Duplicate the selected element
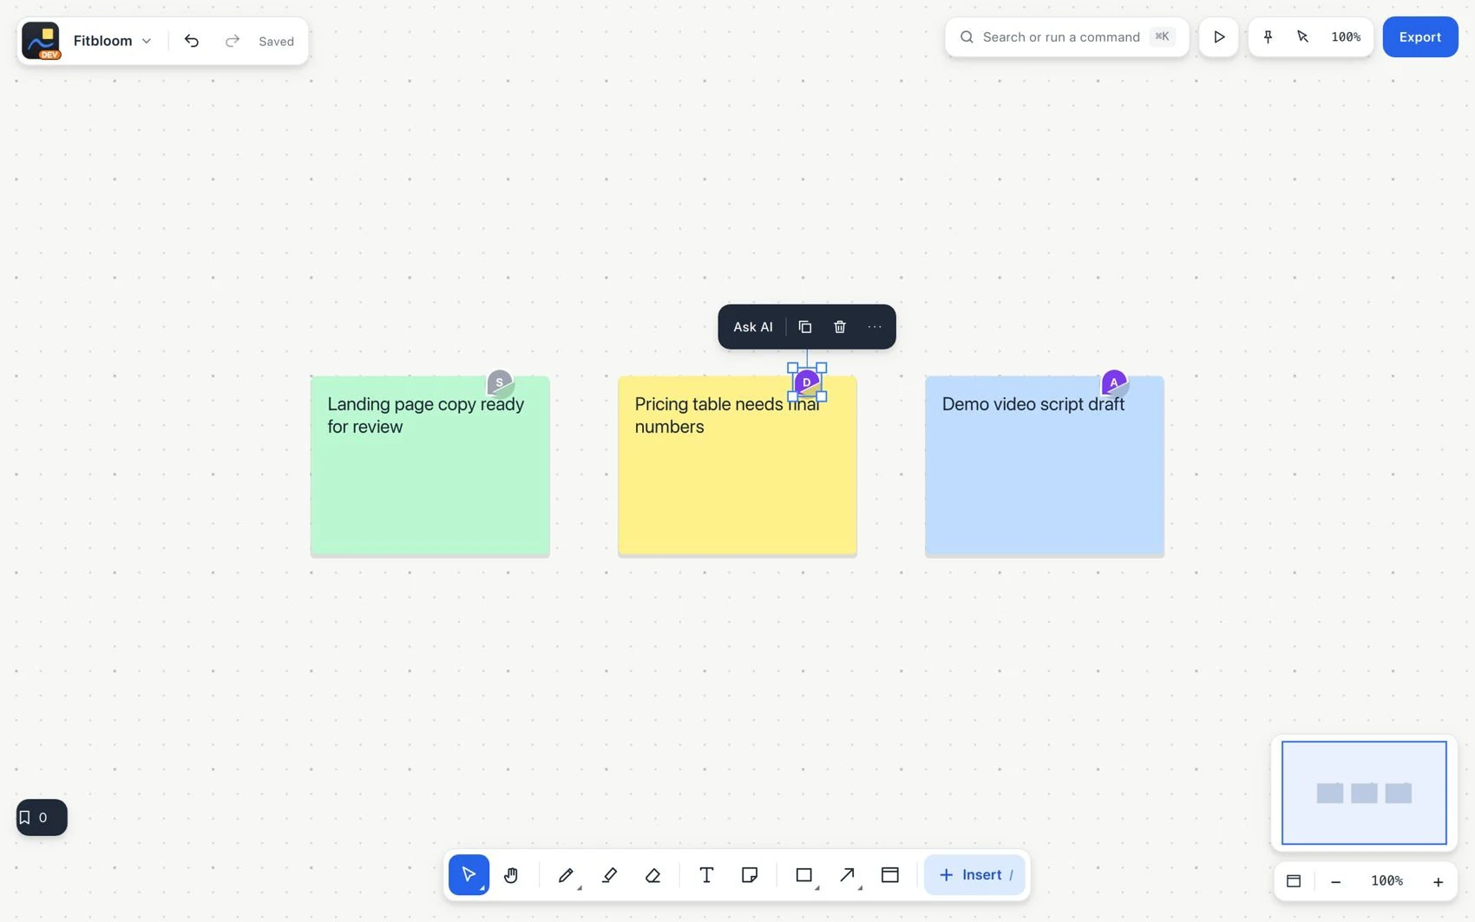The height and width of the screenshot is (922, 1475). tap(805, 327)
